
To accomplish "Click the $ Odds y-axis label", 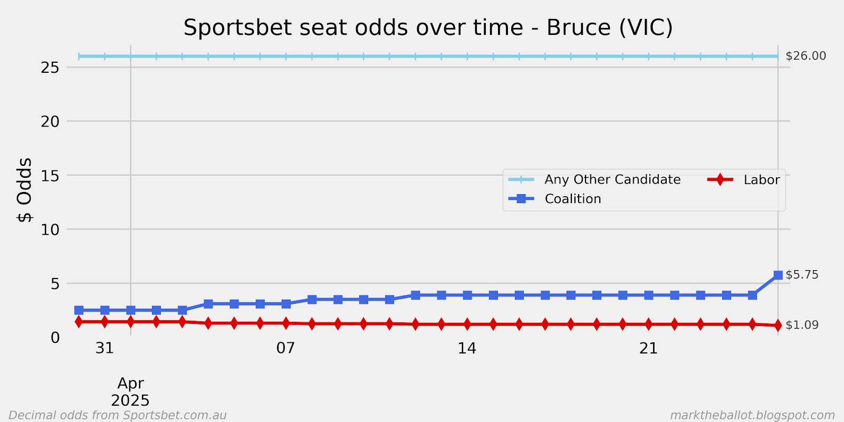I will pyautogui.click(x=25, y=190).
